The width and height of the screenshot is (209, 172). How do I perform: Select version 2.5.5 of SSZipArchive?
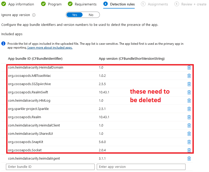click(x=102, y=84)
